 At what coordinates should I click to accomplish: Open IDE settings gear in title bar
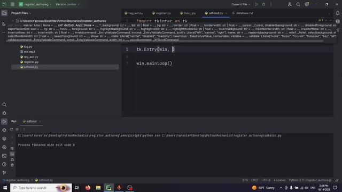click(307, 4)
